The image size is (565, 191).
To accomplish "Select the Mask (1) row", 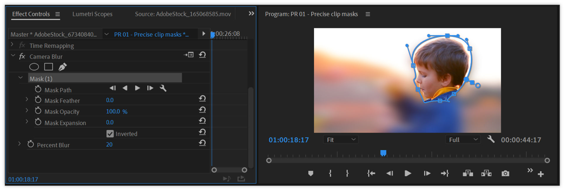I will point(105,78).
